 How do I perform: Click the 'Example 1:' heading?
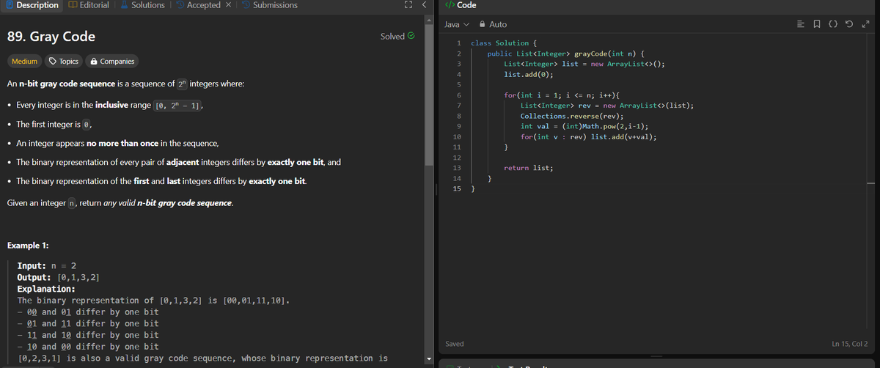(28, 245)
